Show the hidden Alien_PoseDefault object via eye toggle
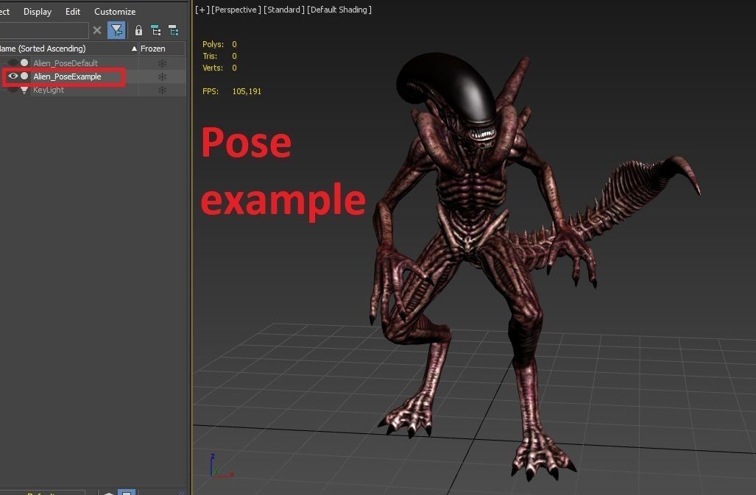 [13, 63]
